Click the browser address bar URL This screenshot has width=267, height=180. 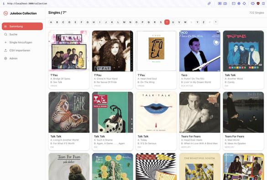[27, 3]
